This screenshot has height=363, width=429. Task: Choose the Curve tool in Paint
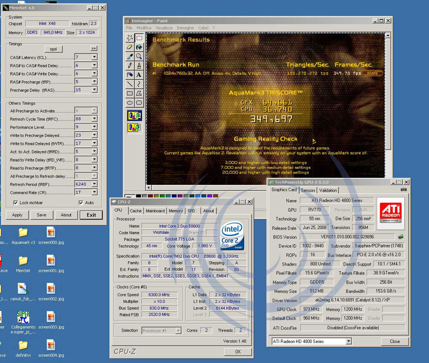[139, 84]
